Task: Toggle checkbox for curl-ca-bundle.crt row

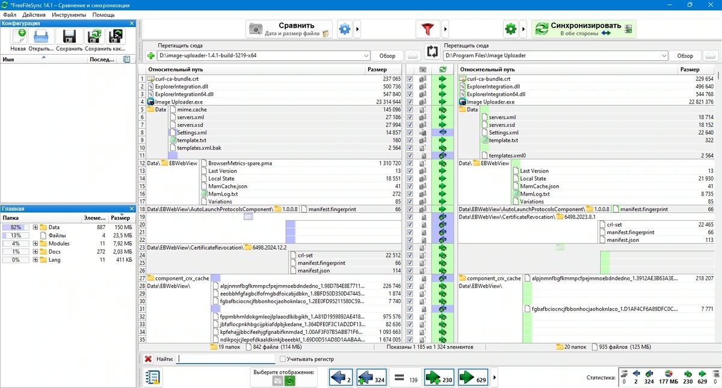Action: coord(410,79)
